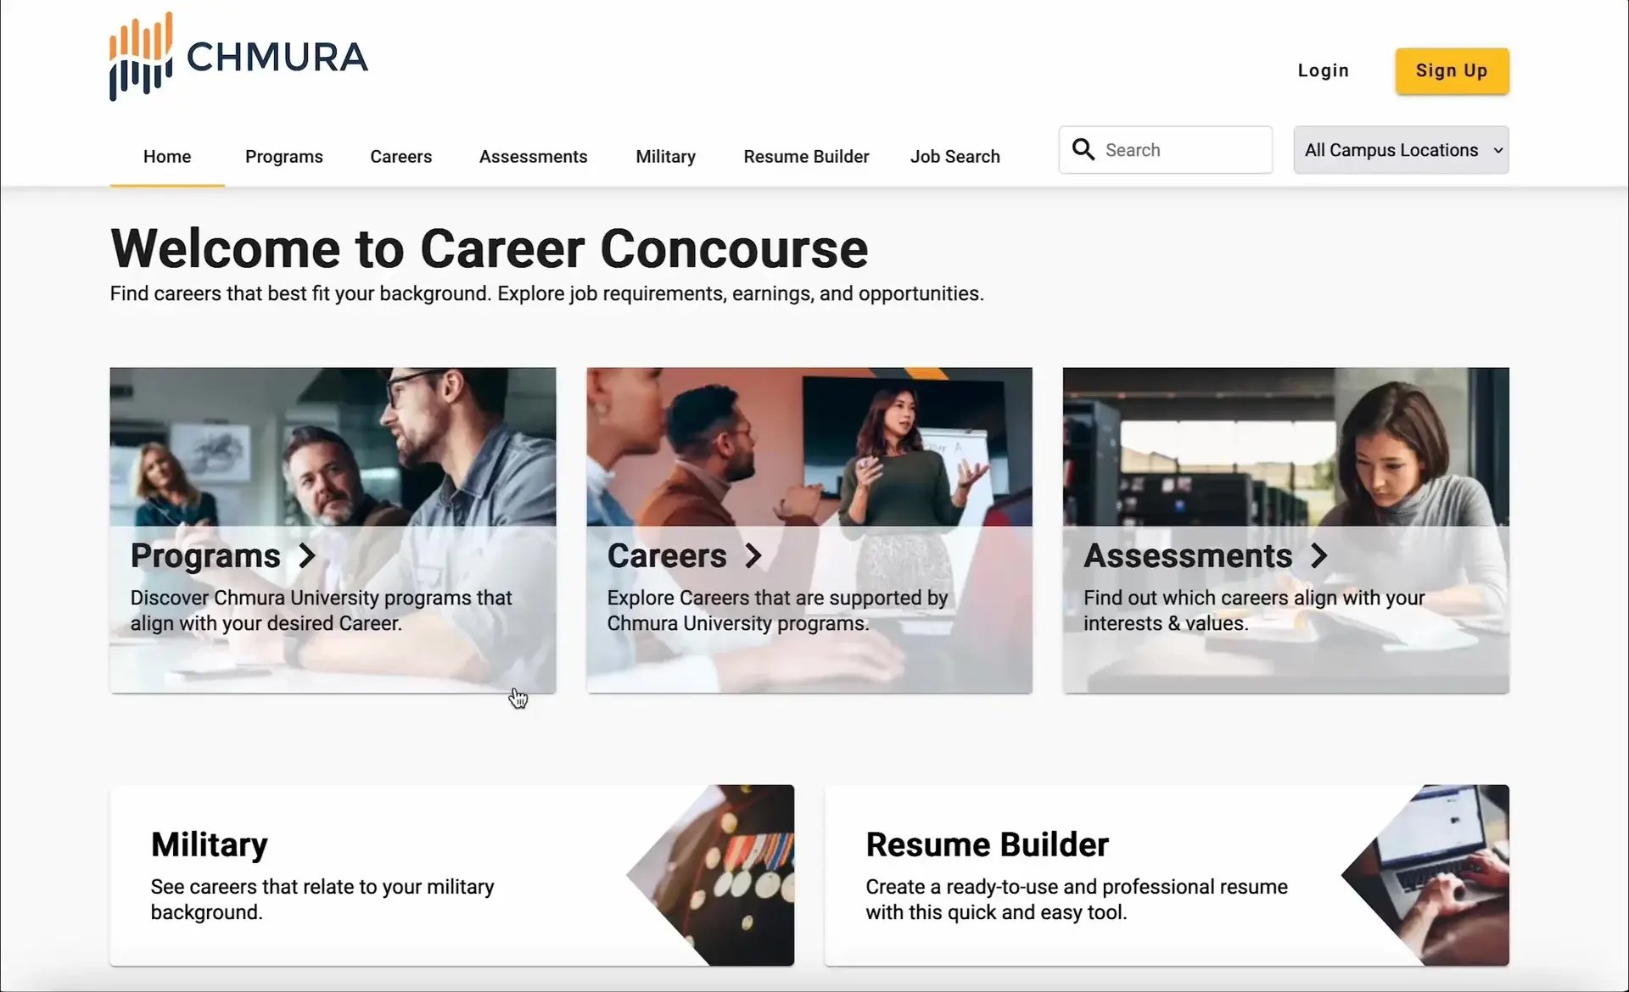Open Resume Builder from the navigation bar
Viewport: 1629px width, 992px height.
pos(807,157)
